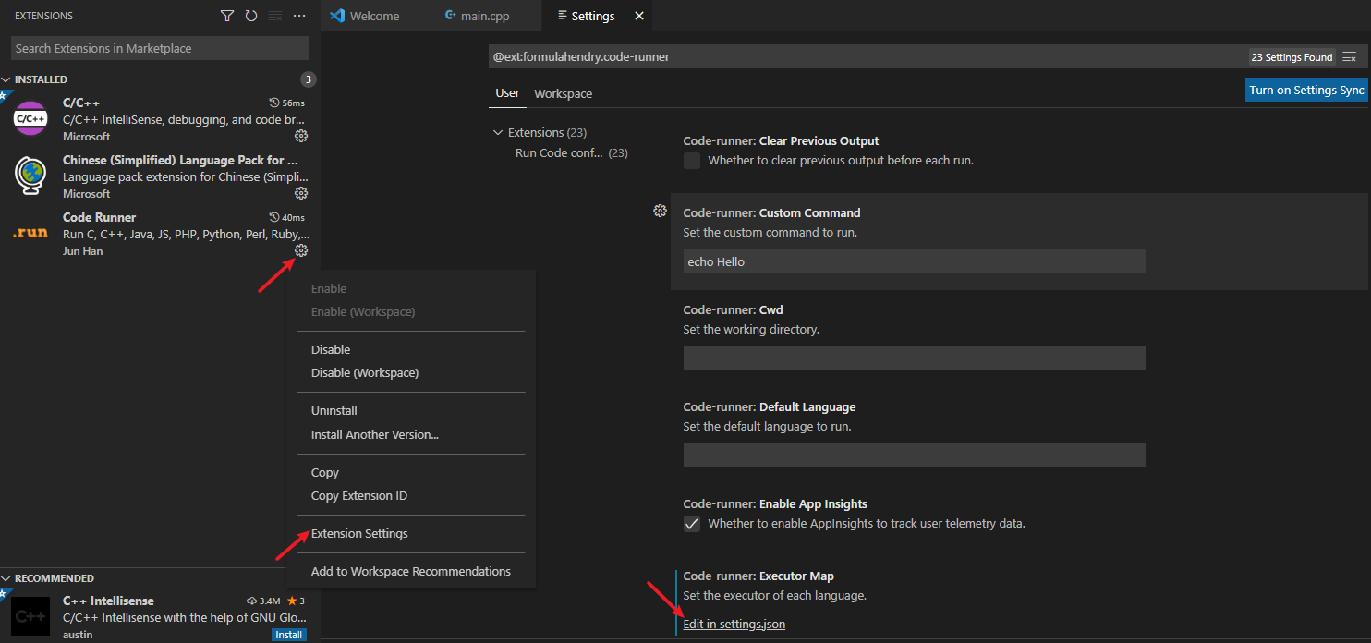Click the C++ Intellisense extension title
Image resolution: width=1371 pixels, height=643 pixels.
(x=108, y=601)
